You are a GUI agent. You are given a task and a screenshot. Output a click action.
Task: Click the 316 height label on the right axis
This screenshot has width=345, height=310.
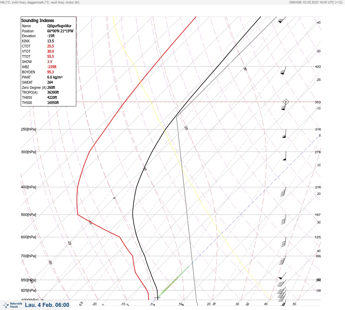[x=318, y=129]
